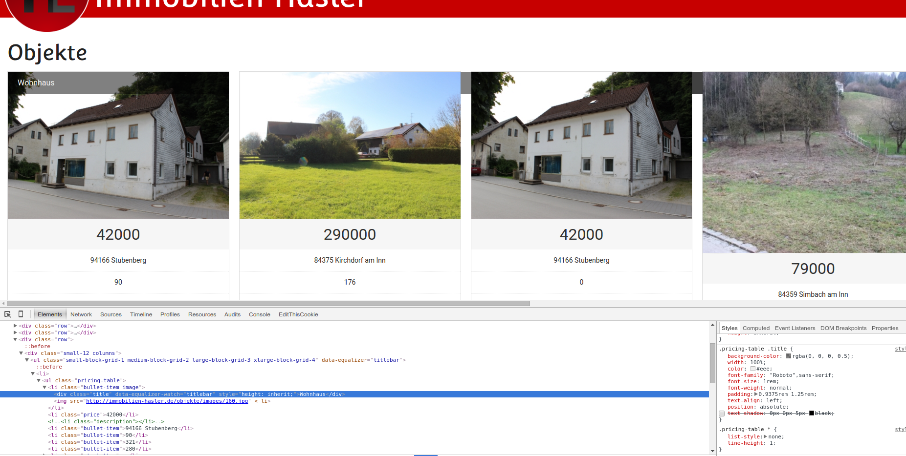Activate the inspect element picker icon
Image resolution: width=906 pixels, height=456 pixels.
click(8, 314)
